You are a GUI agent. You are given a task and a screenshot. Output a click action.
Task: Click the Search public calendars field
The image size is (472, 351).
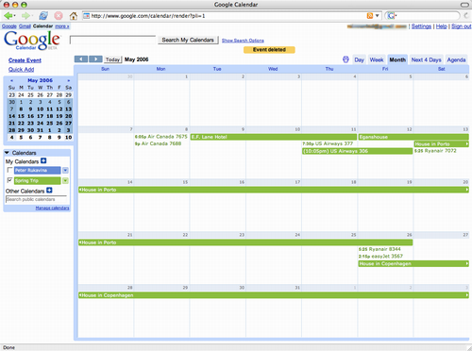(x=36, y=199)
